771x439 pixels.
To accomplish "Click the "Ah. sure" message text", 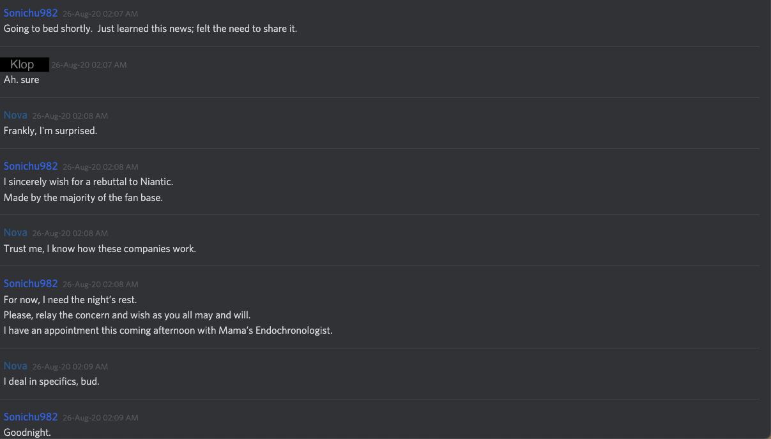I will pos(22,80).
